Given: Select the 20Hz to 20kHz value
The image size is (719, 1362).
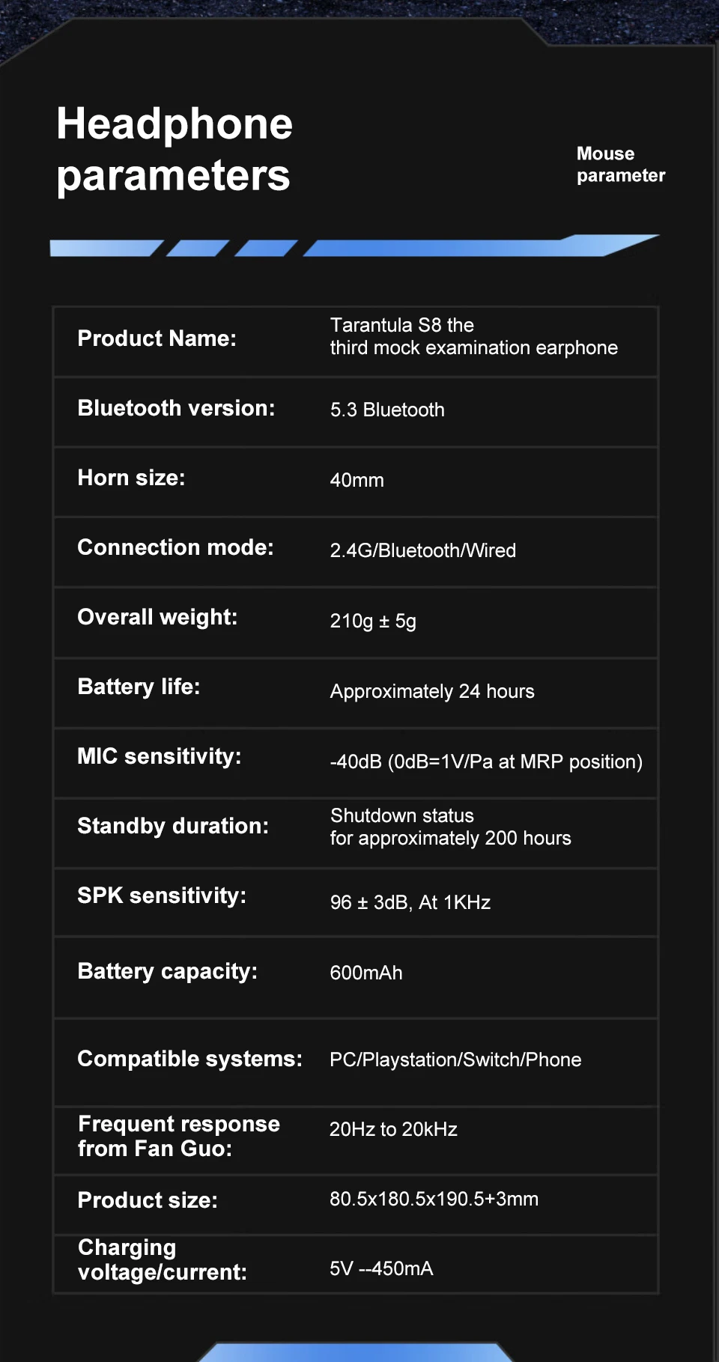Looking at the screenshot, I should [393, 1129].
